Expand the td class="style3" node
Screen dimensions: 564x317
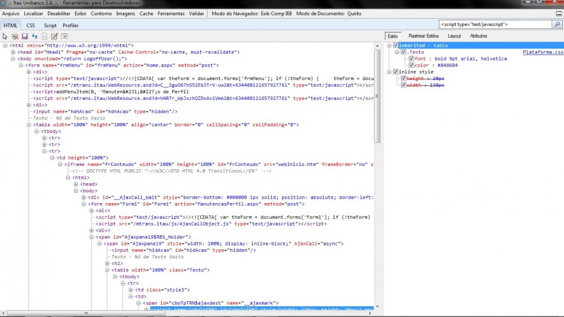pos(131,290)
